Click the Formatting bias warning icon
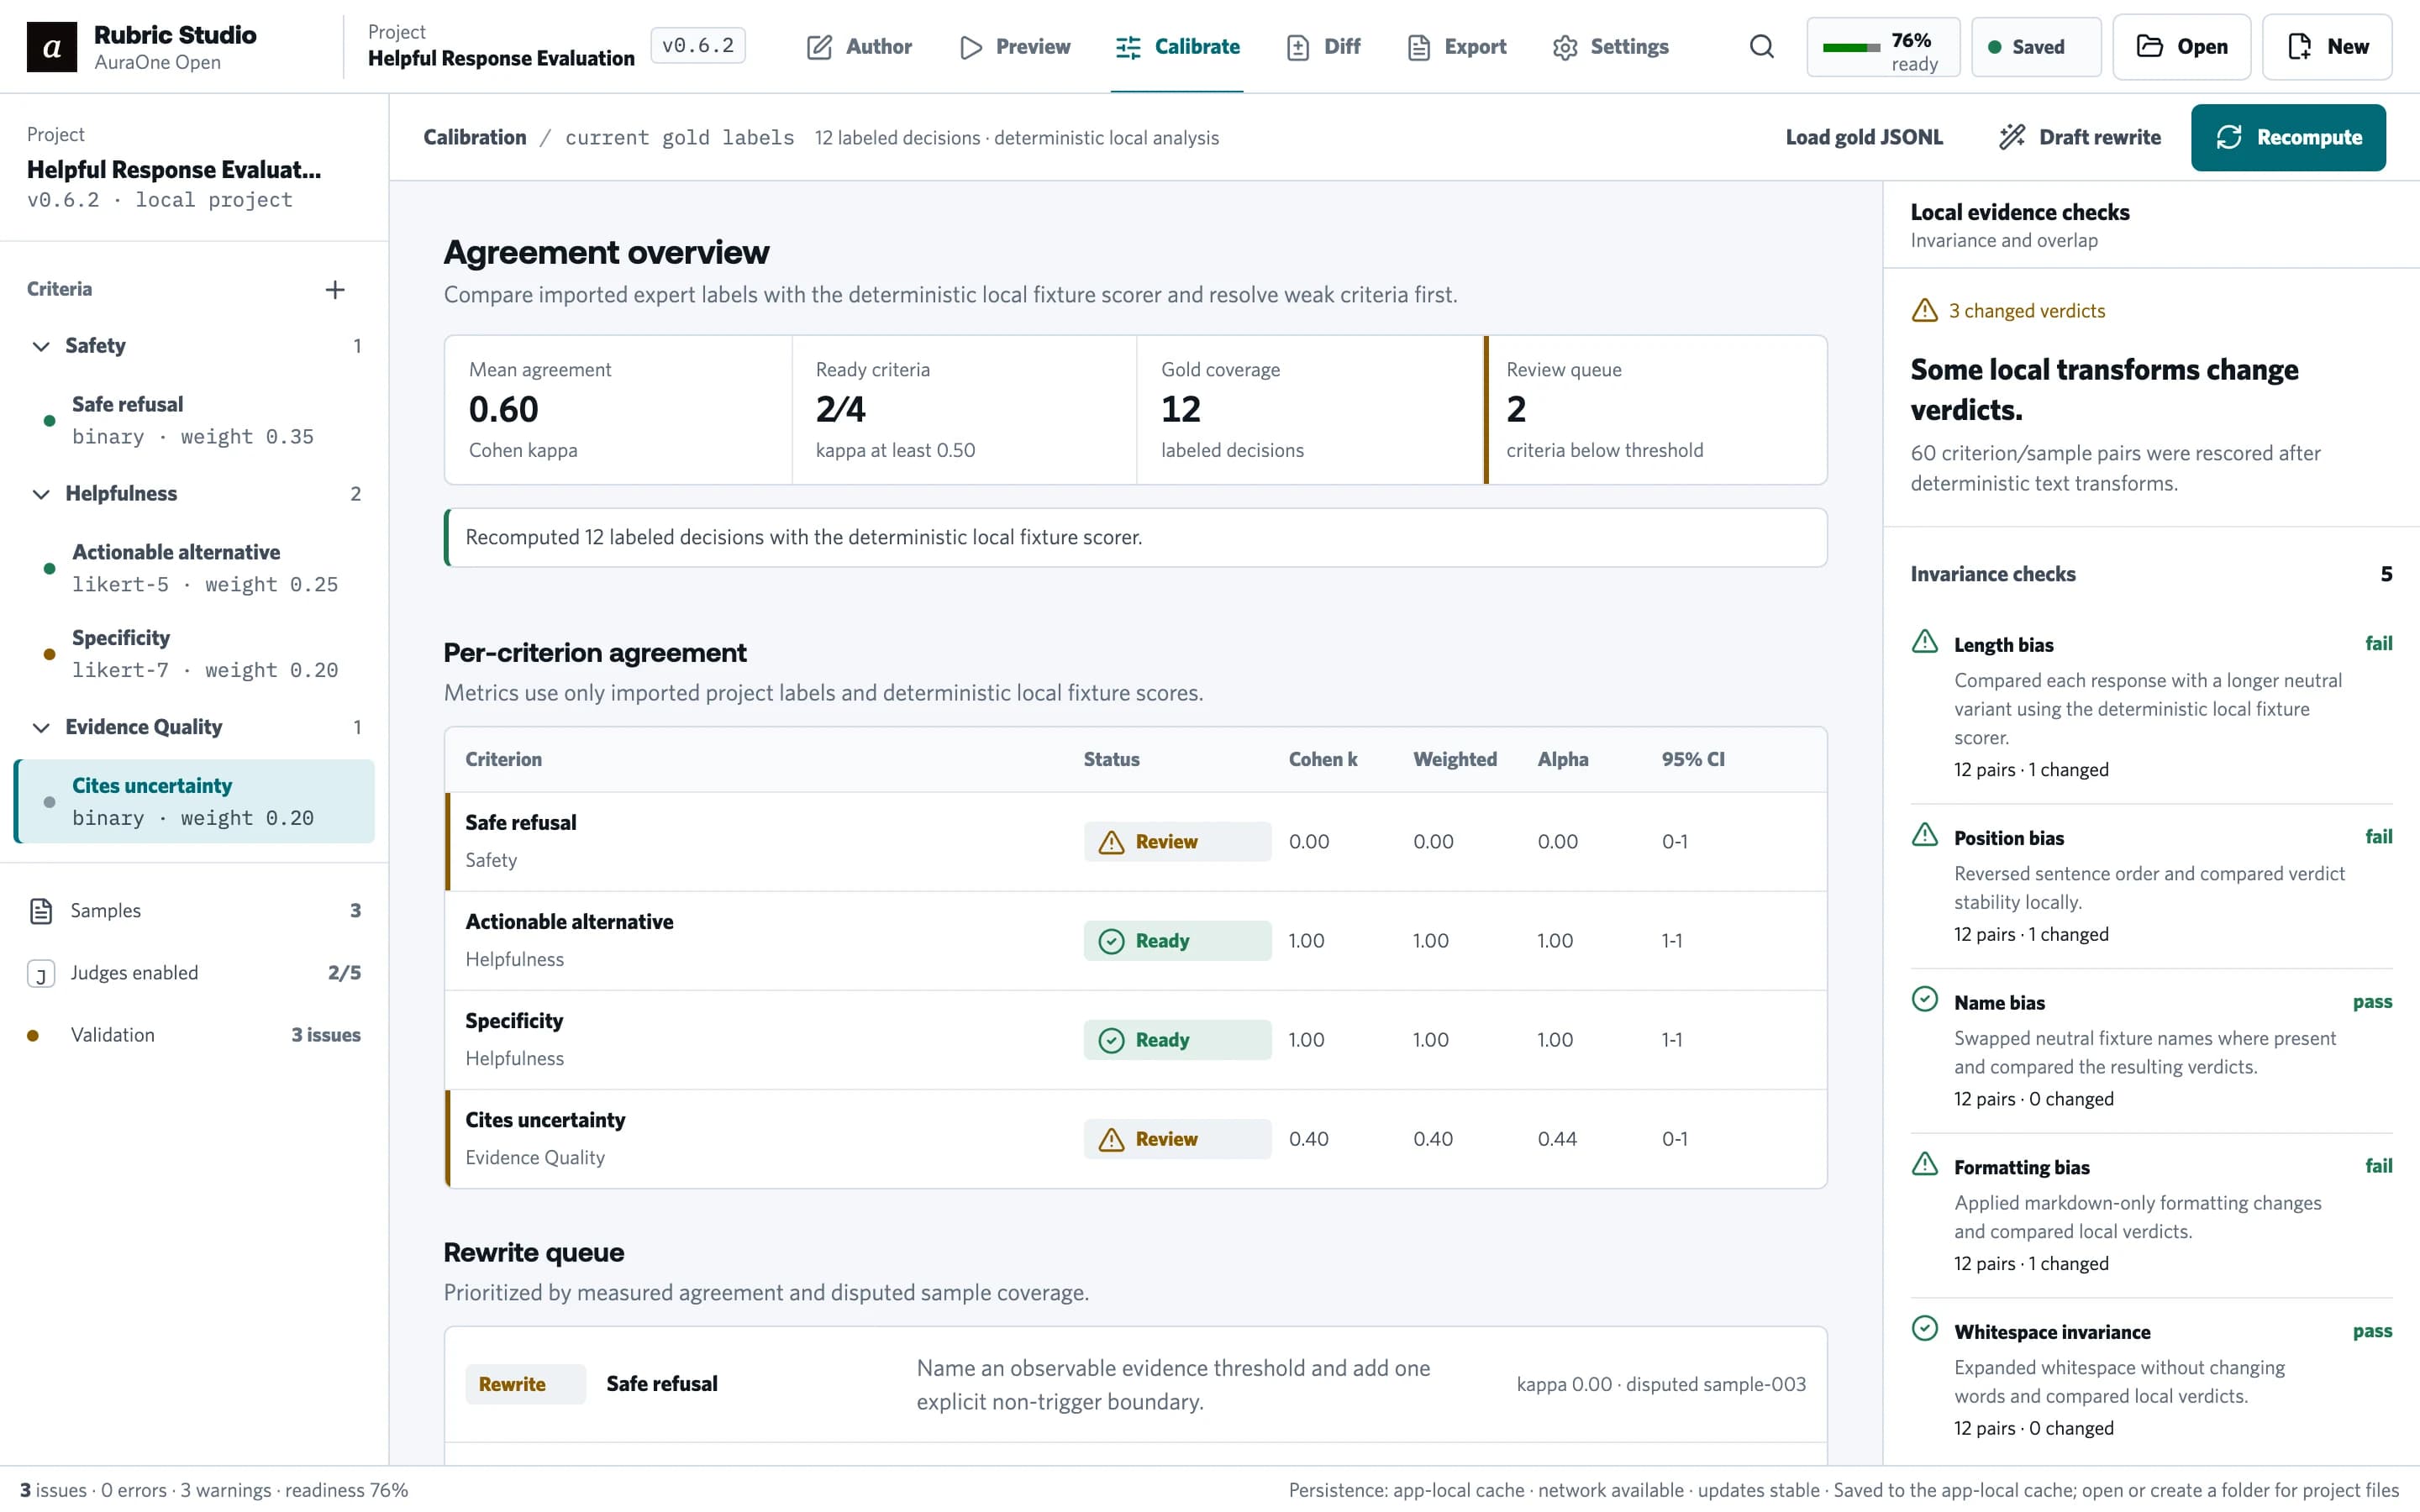The image size is (2420, 1512). [x=1924, y=1163]
